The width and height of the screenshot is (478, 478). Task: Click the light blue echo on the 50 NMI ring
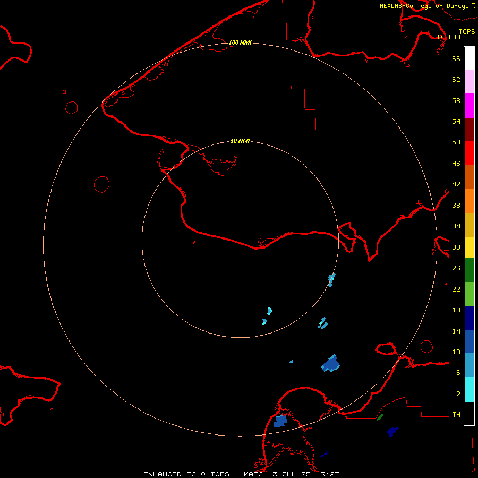331,280
